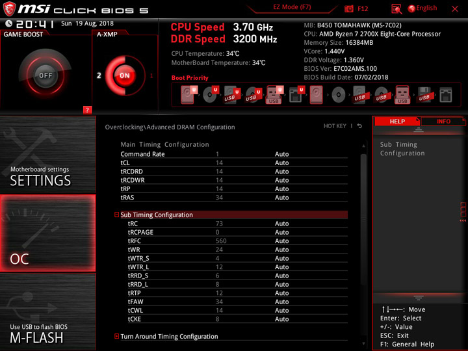468x351 pixels.
Task: Open tRAS Auto value field
Action: coord(281,198)
